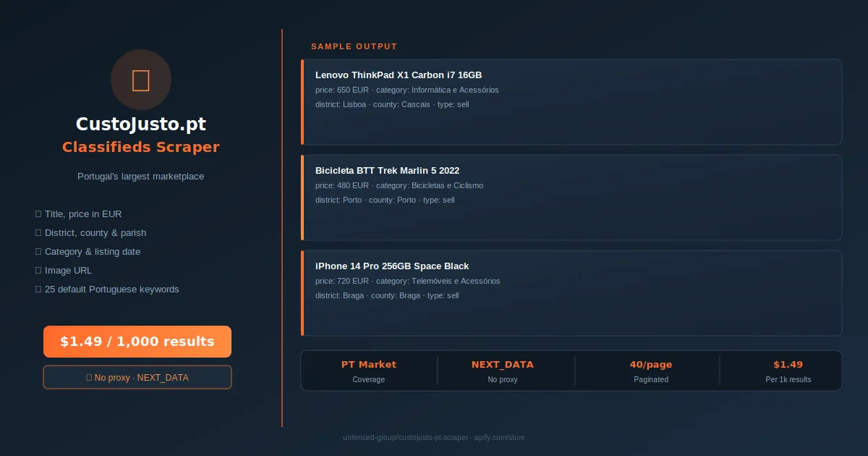Click the 650 EUR price line
The width and height of the screenshot is (868, 456).
click(x=407, y=90)
